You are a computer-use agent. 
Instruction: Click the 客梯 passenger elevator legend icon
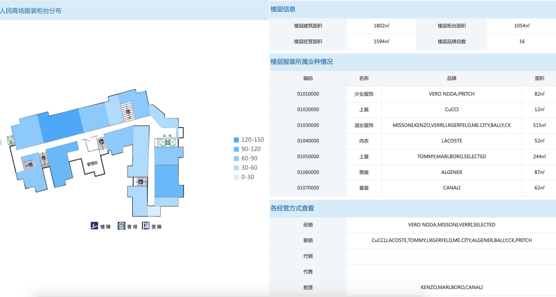click(121, 226)
